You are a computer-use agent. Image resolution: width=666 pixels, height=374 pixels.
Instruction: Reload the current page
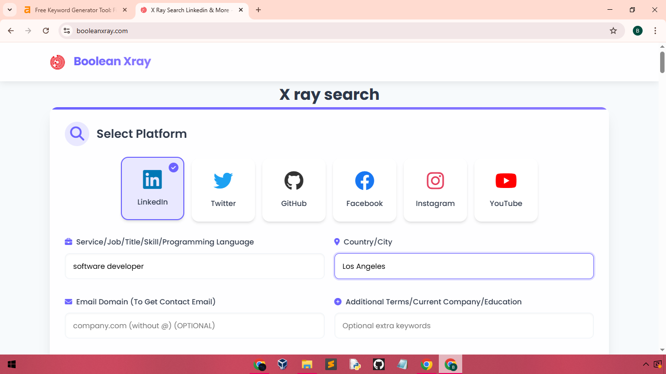46,31
